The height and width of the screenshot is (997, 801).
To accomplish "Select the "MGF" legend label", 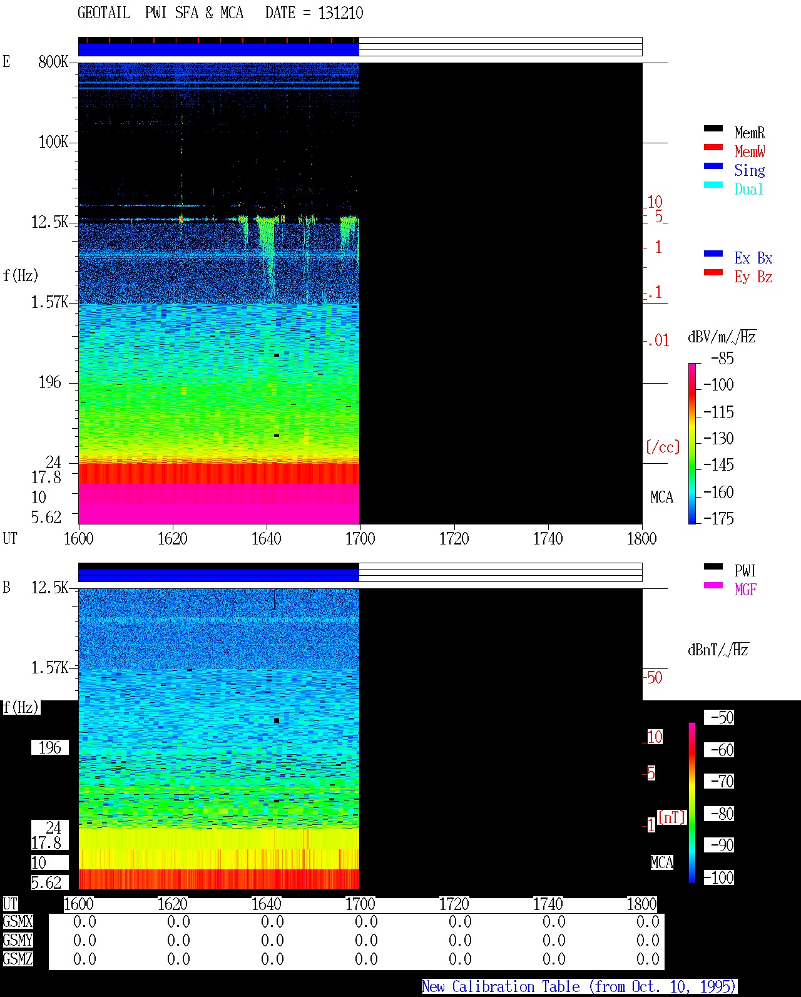I will tap(745, 590).
